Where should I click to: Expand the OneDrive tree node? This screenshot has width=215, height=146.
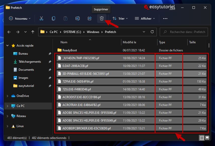coord(8,96)
